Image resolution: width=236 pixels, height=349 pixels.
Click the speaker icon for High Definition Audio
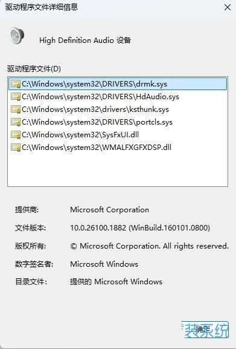click(x=17, y=36)
